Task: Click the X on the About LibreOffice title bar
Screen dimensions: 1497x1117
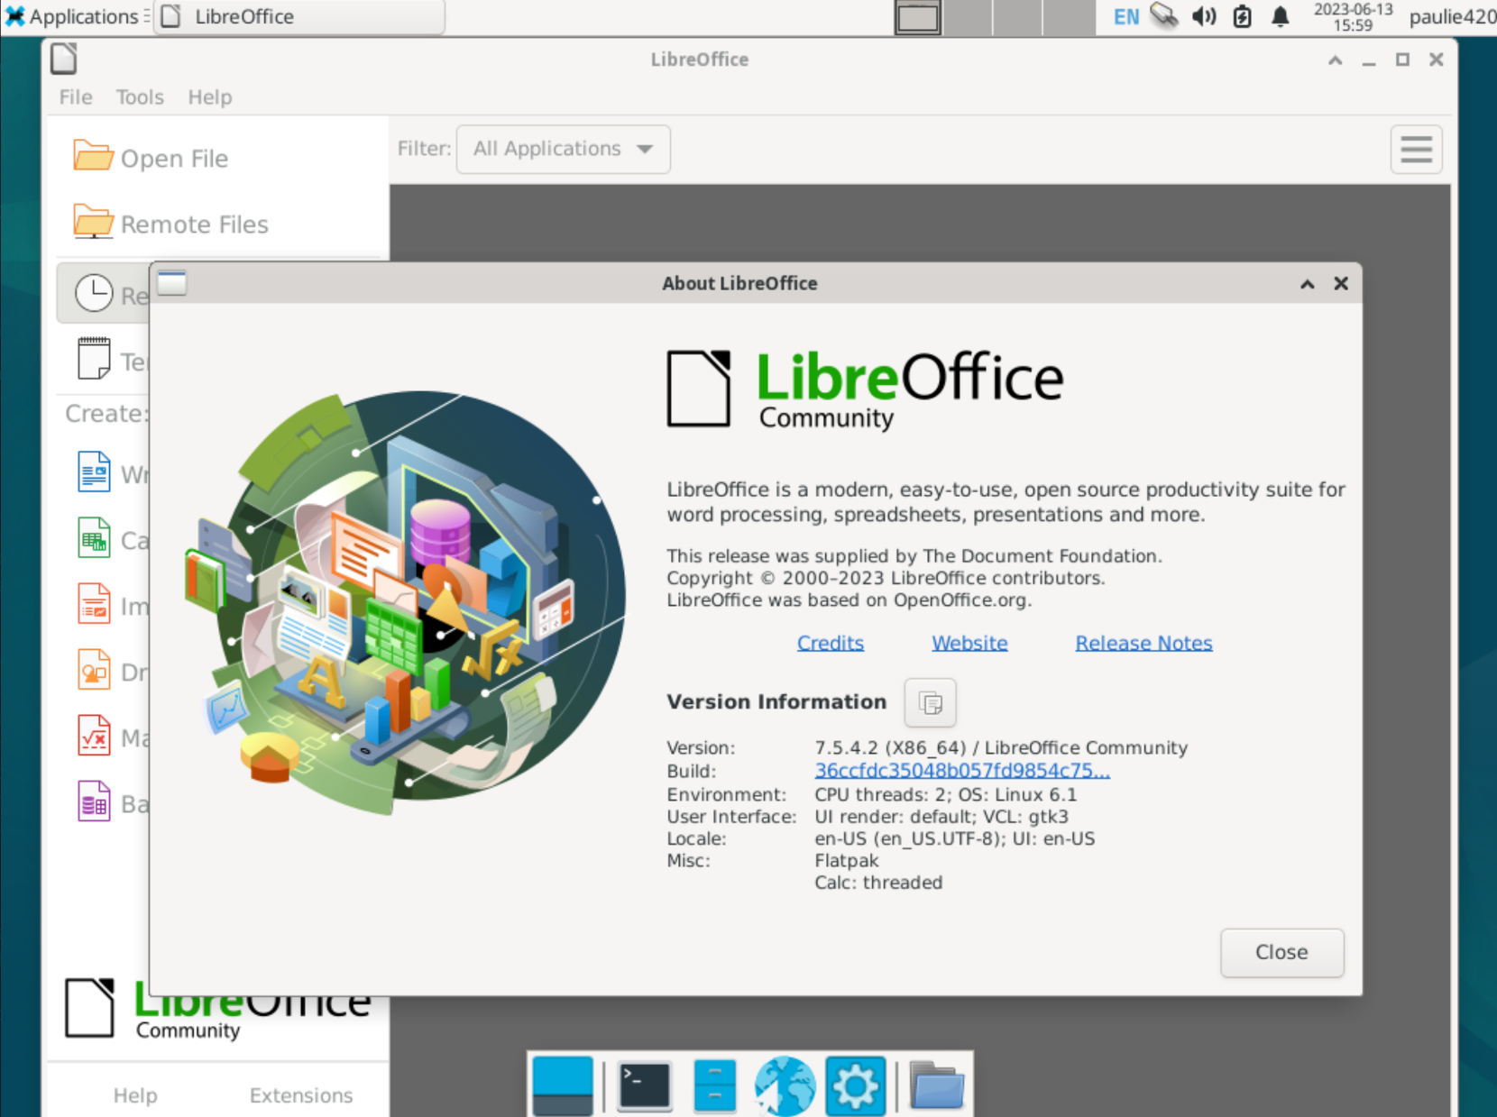Action: click(x=1341, y=283)
